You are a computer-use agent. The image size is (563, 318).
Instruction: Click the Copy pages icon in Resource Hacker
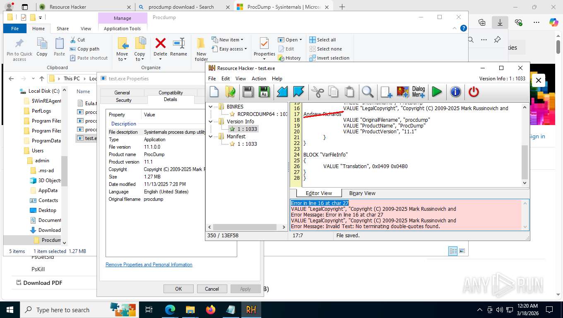coord(333,92)
